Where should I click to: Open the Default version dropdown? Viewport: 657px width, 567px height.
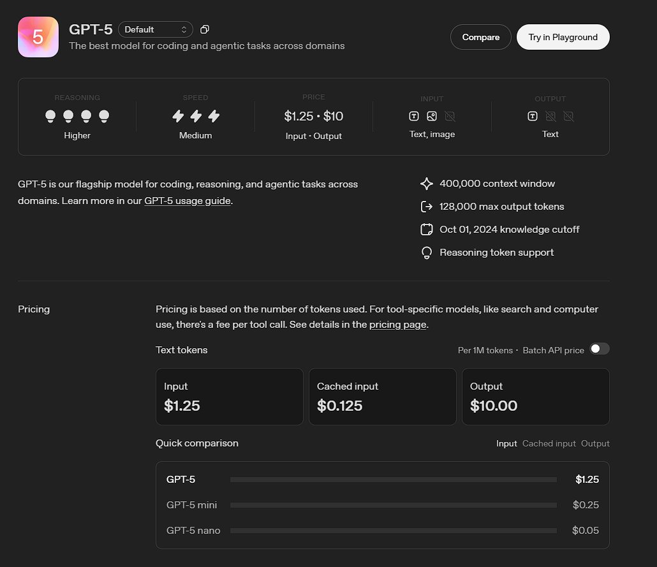[156, 29]
